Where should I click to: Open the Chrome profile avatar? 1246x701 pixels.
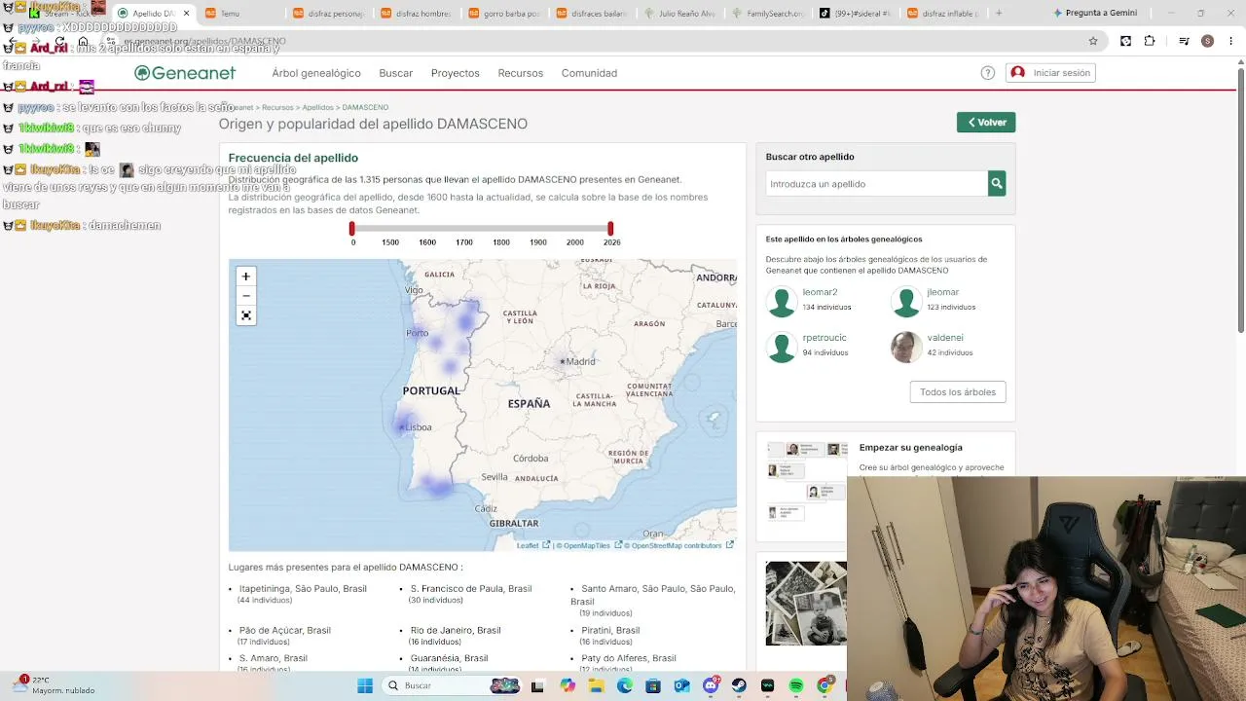tap(1208, 41)
